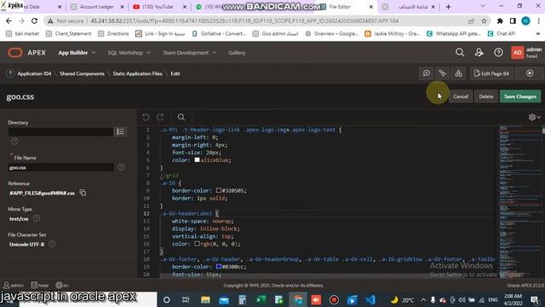Open the code editor settings gear menu
Viewport: 545px width, 307px height.
pyautogui.click(x=534, y=118)
